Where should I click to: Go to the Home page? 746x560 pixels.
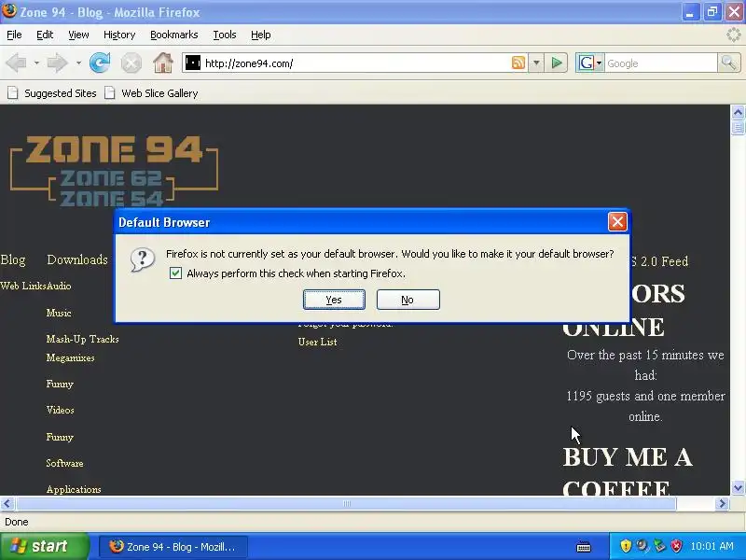click(163, 63)
